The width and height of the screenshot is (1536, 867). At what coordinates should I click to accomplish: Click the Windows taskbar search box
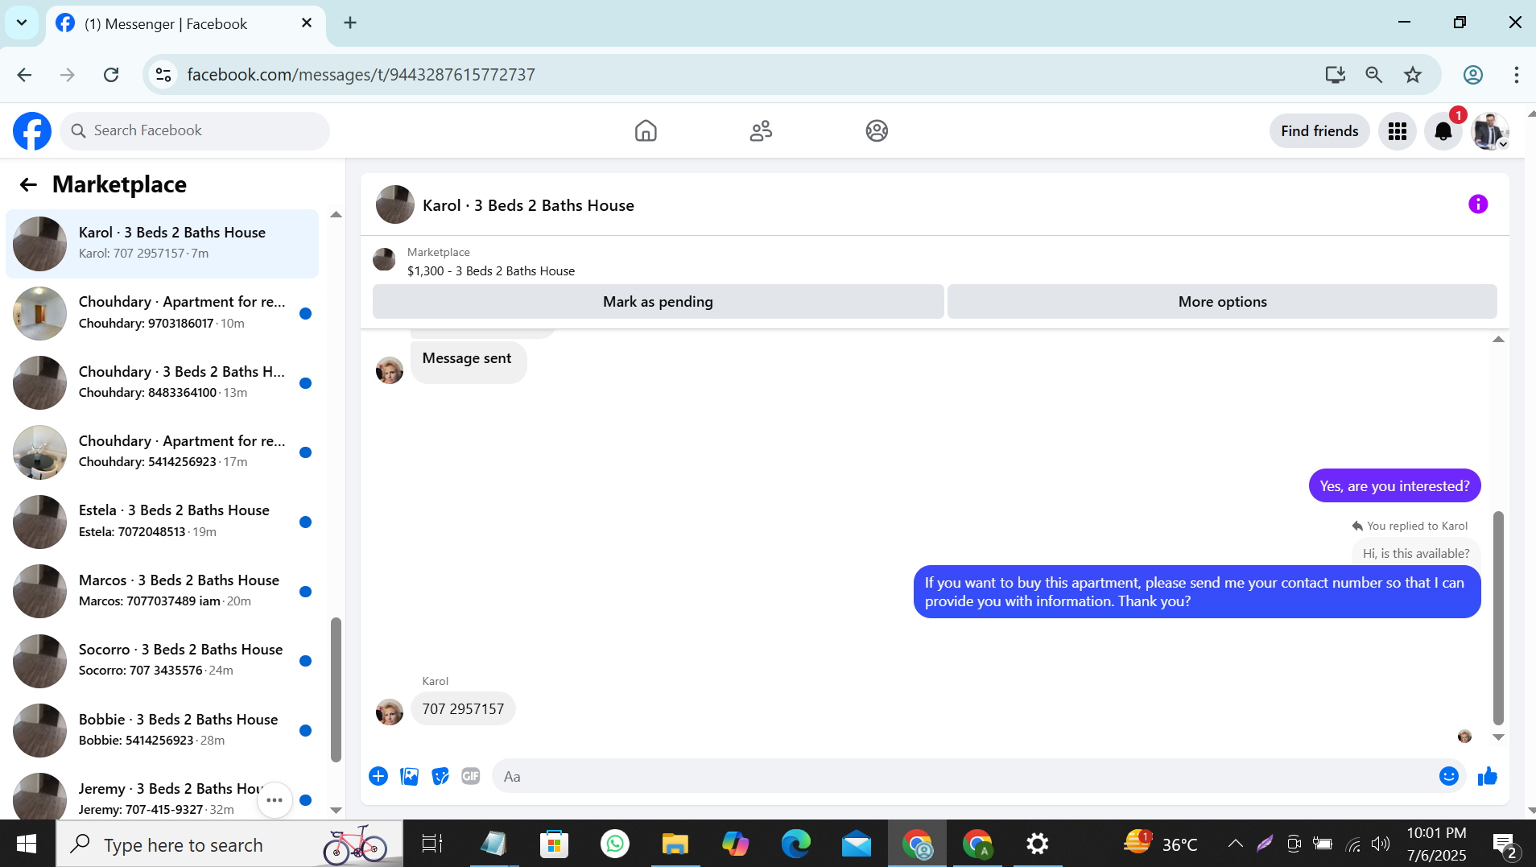(x=229, y=844)
